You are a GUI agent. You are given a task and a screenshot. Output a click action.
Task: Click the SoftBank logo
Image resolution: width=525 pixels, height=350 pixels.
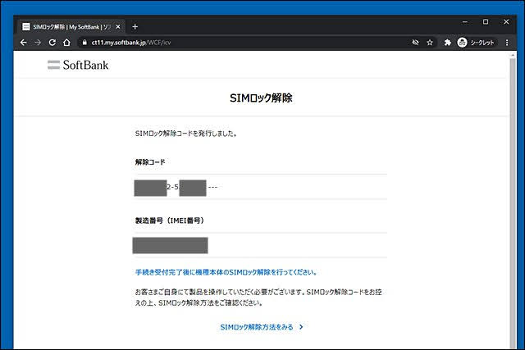pos(78,65)
